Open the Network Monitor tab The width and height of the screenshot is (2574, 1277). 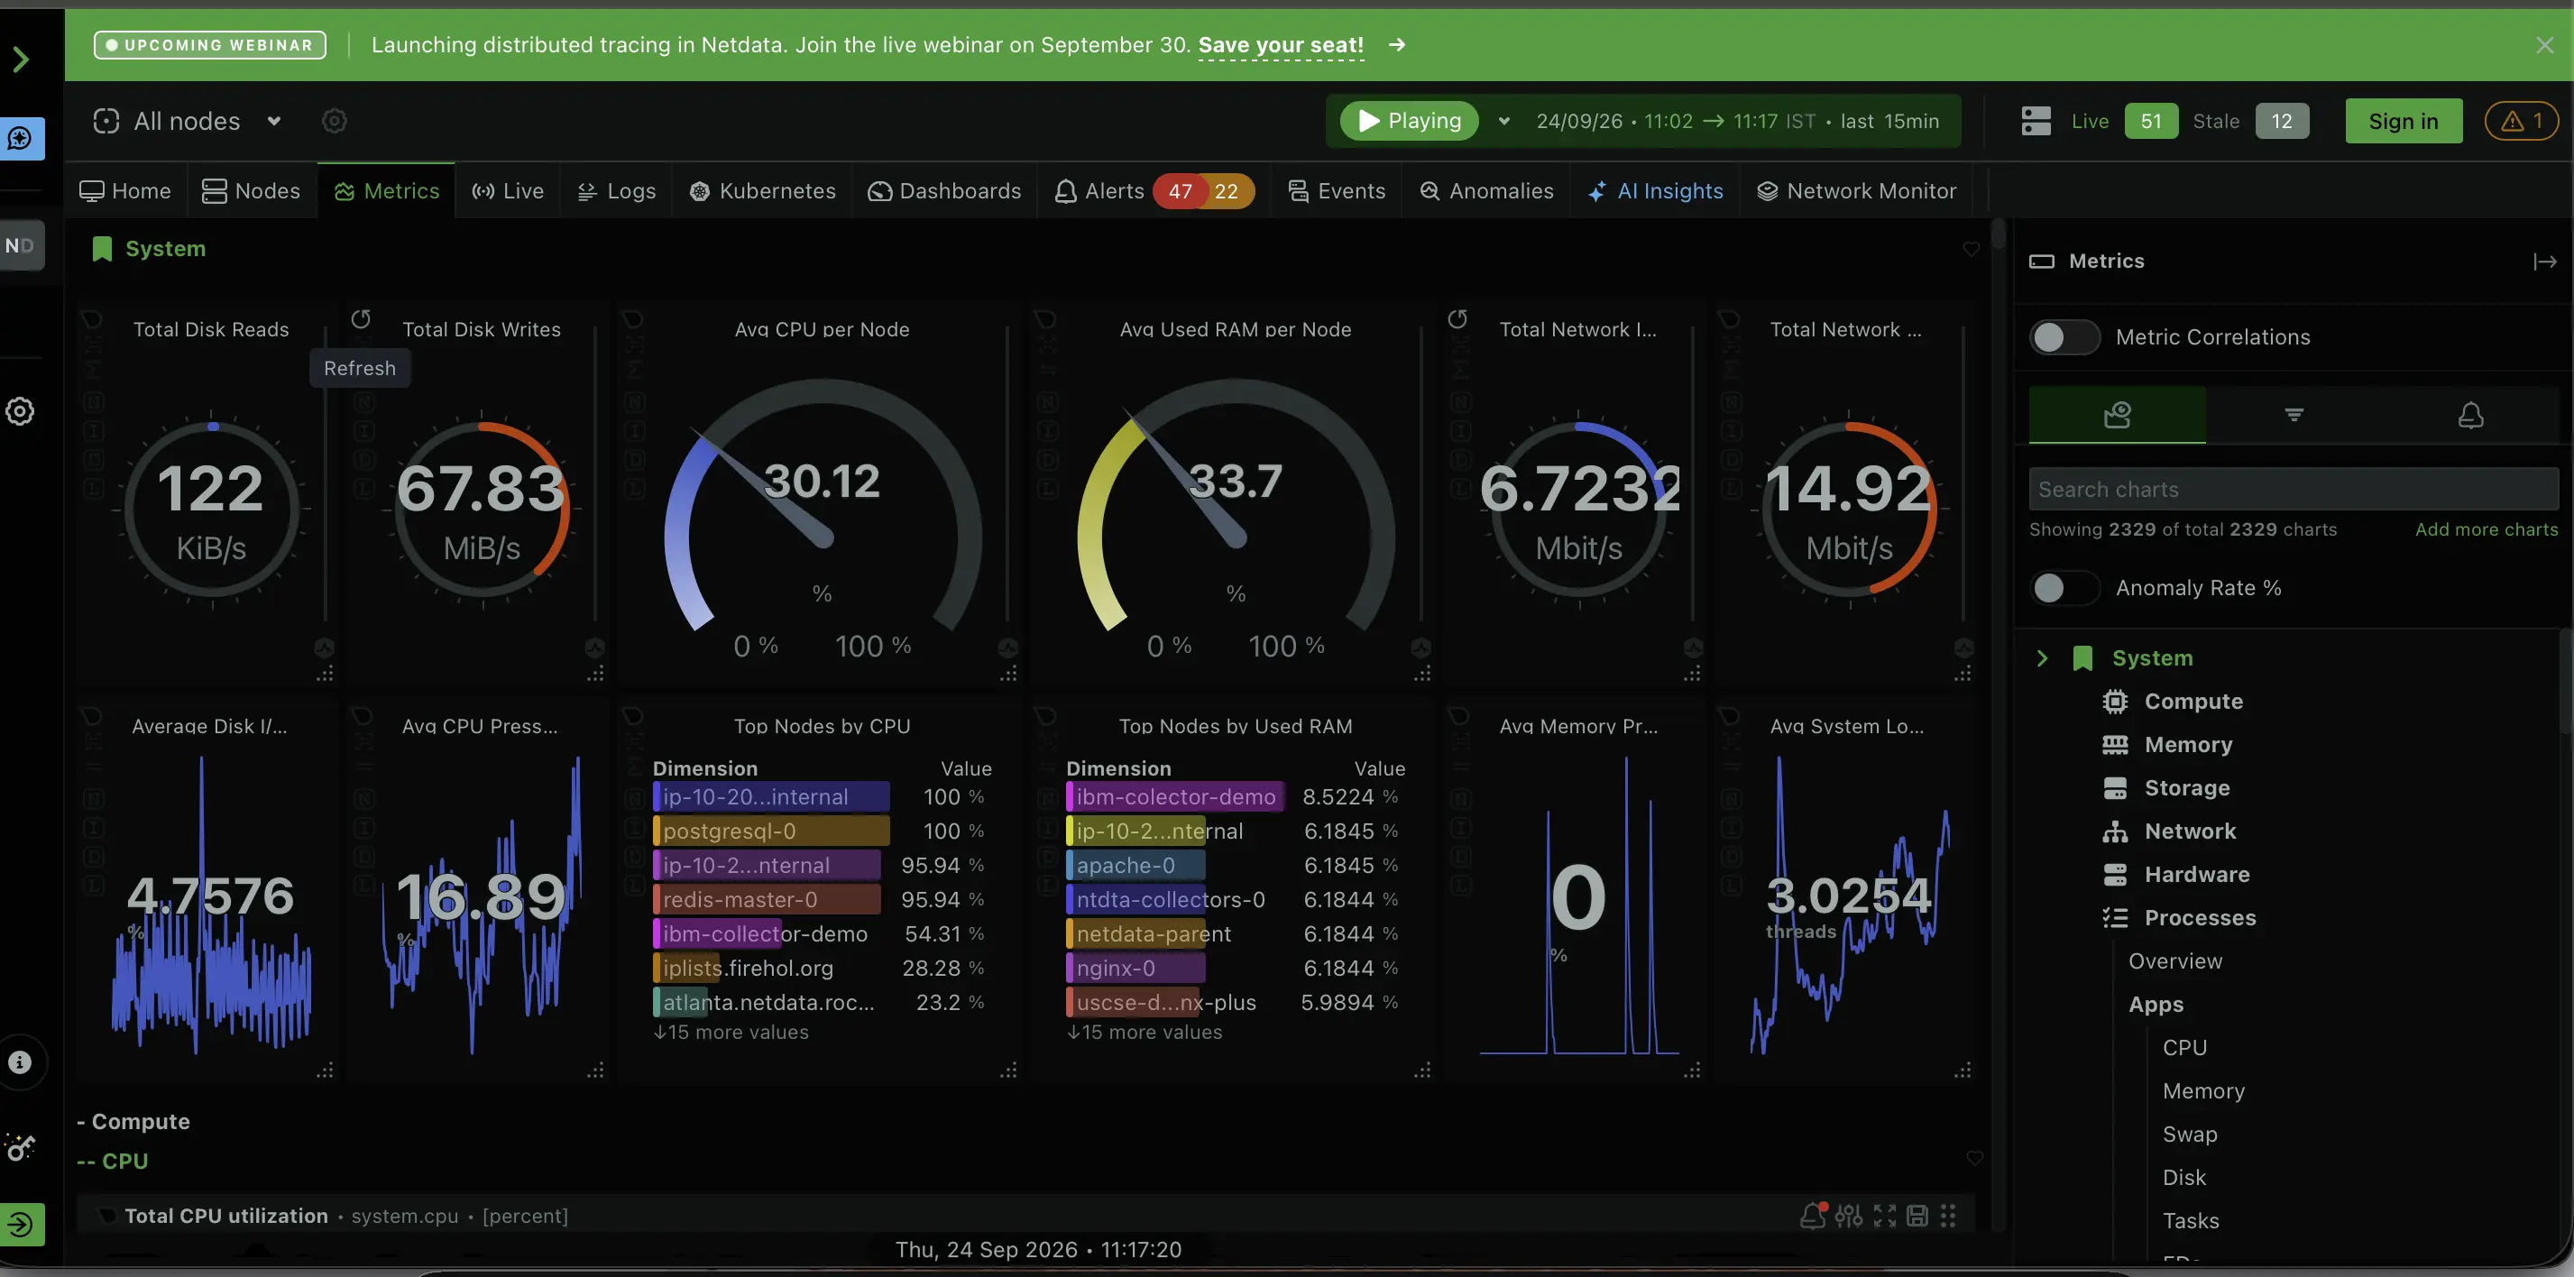click(1857, 191)
